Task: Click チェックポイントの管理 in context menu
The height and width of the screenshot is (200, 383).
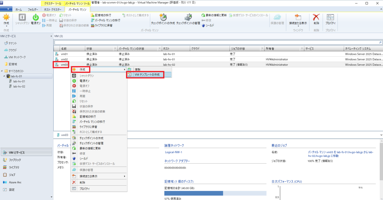Action: 99,143
